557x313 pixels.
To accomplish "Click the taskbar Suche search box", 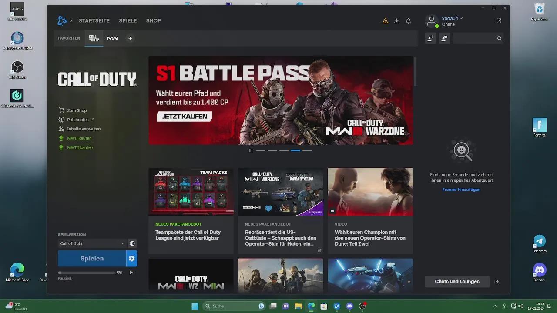I will click(x=235, y=306).
